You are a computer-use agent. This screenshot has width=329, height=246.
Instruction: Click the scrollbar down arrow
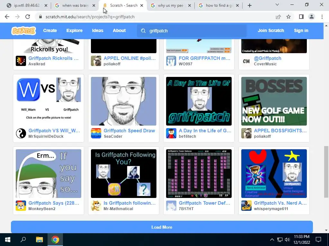point(326,230)
